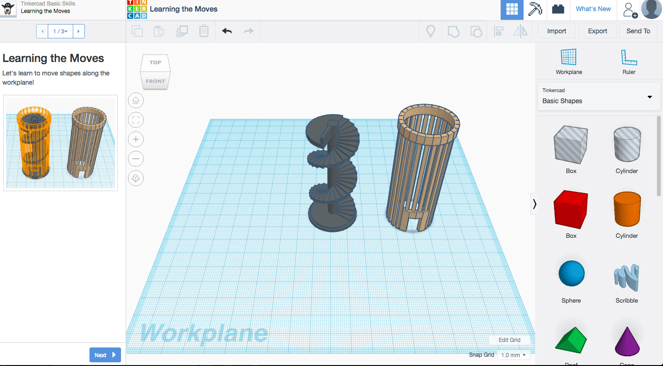Viewport: 663px width, 366px height.
Task: Select the Flip/Mirror tool icon
Action: tap(521, 31)
